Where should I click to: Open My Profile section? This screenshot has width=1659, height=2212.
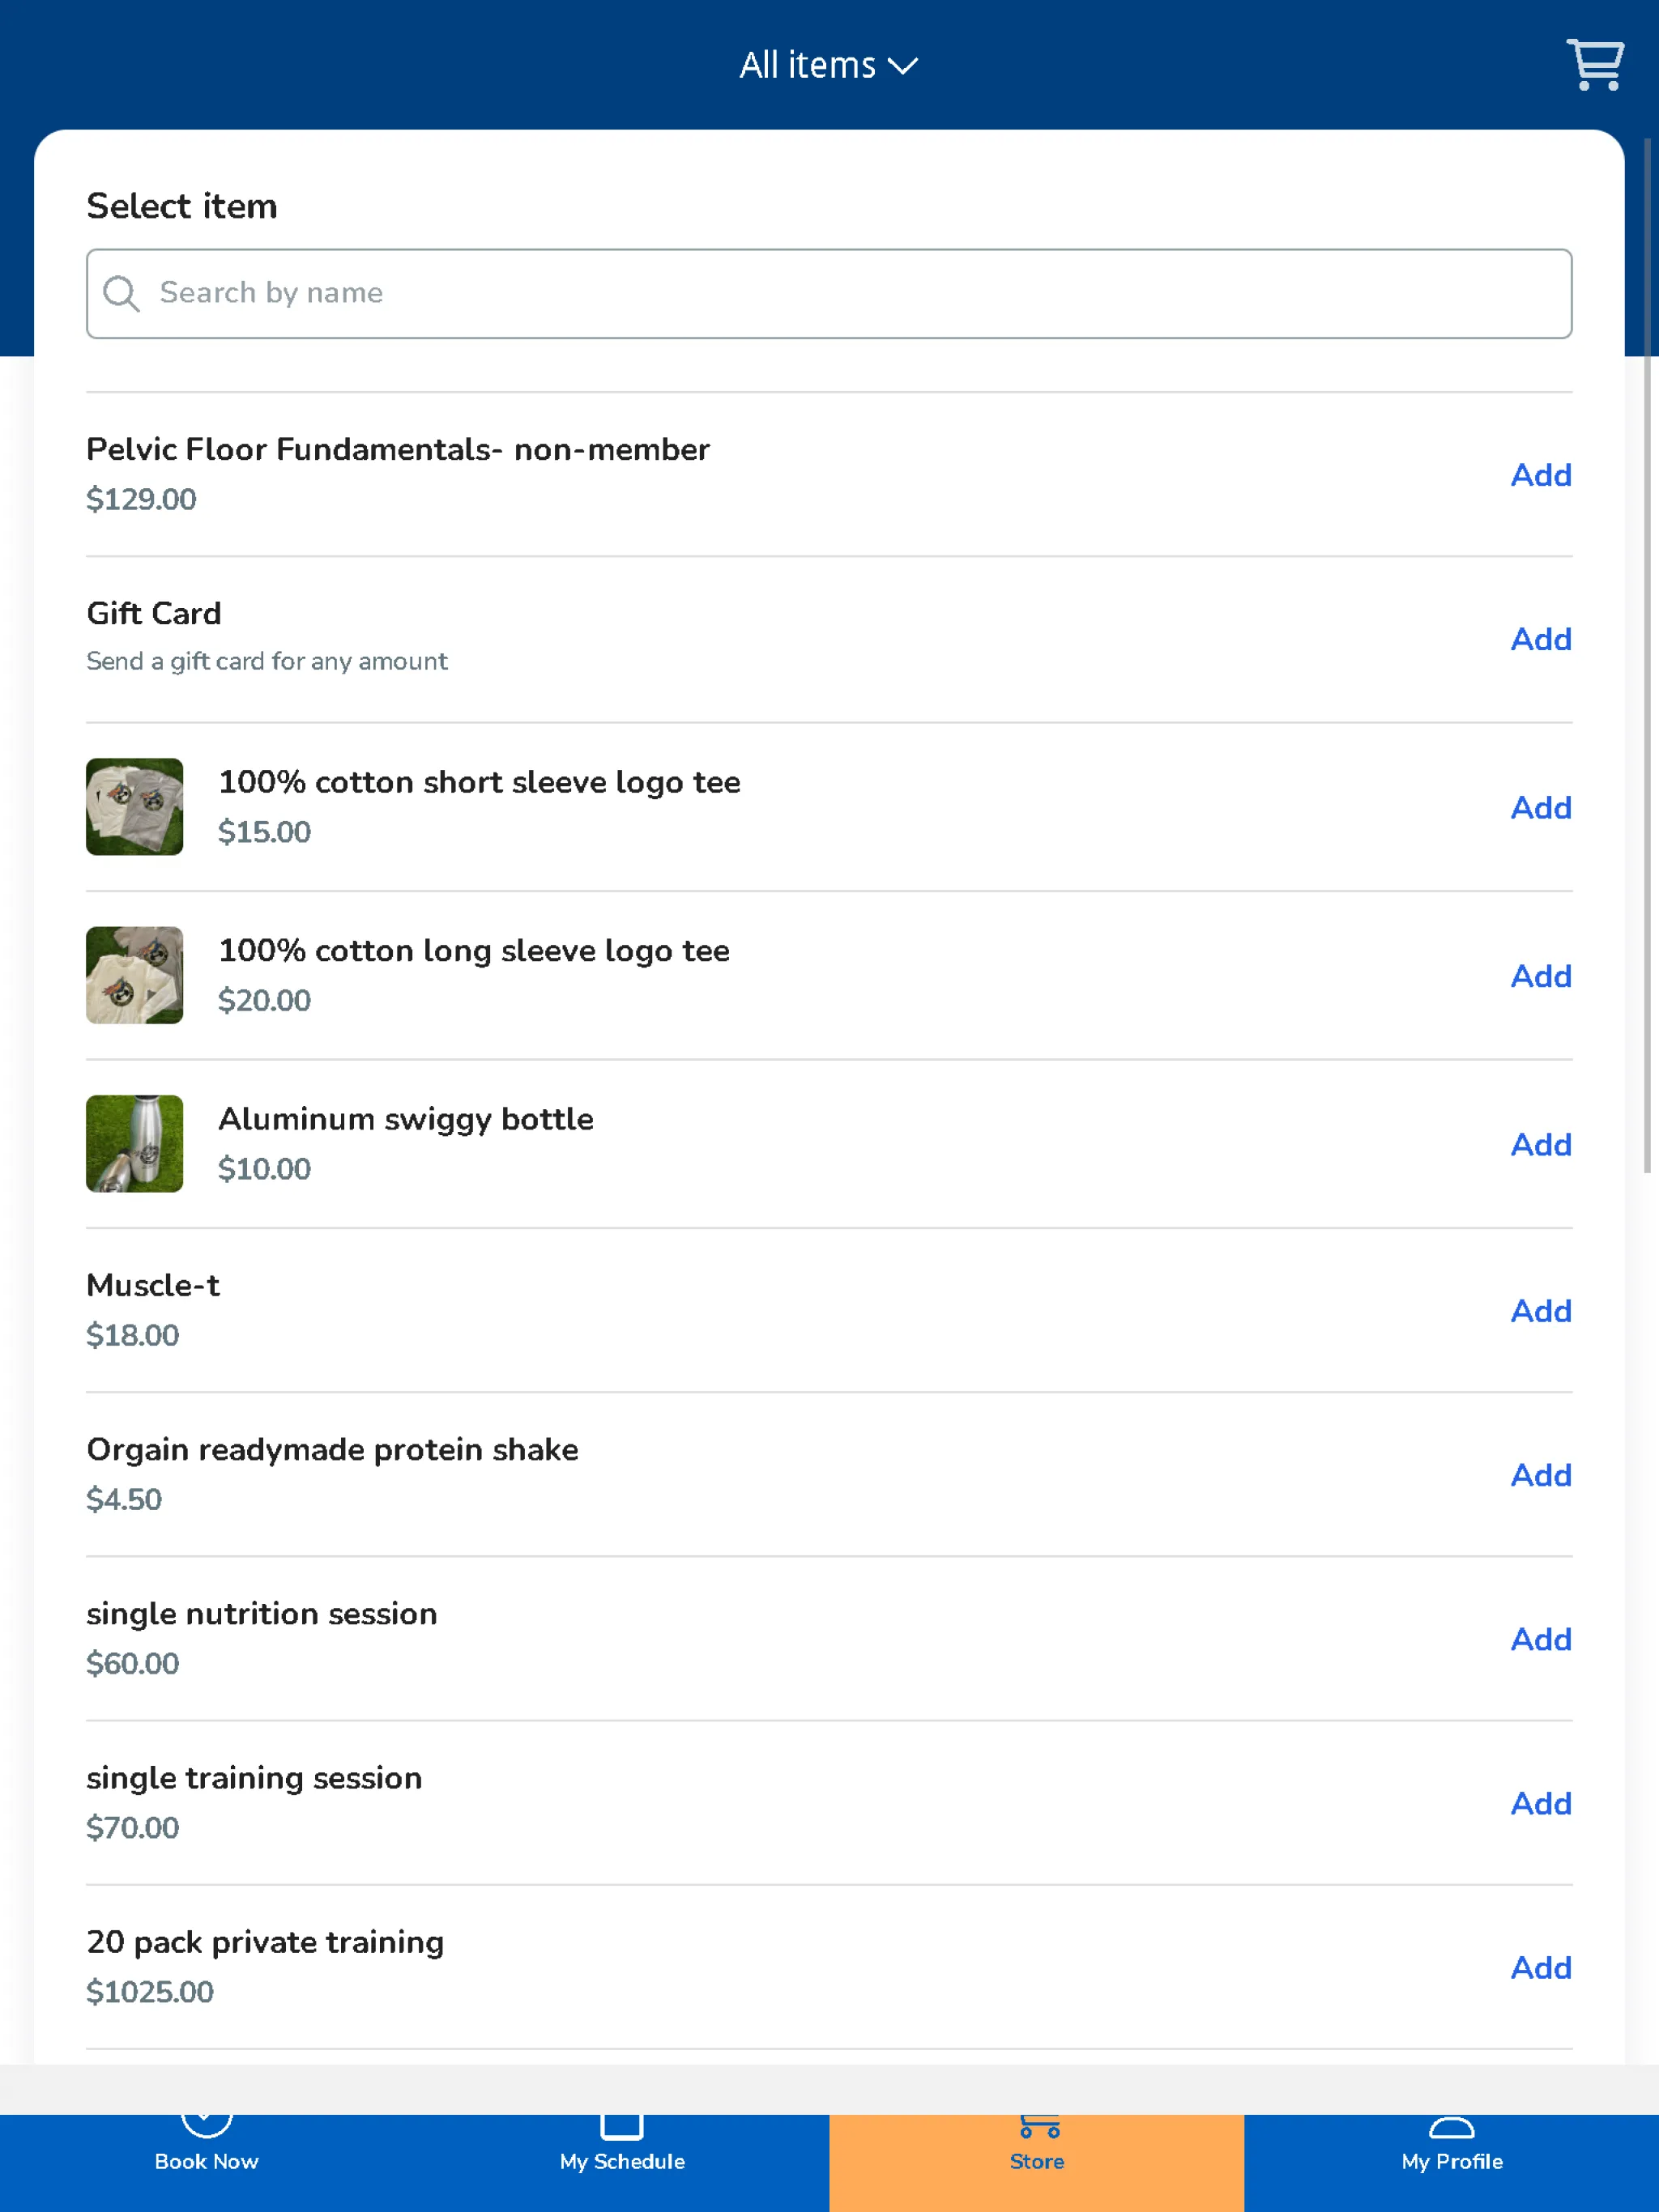[x=1452, y=2159]
